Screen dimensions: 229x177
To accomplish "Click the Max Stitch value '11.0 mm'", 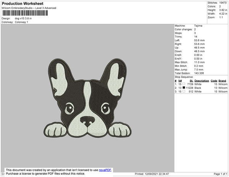I will tap(199, 62).
